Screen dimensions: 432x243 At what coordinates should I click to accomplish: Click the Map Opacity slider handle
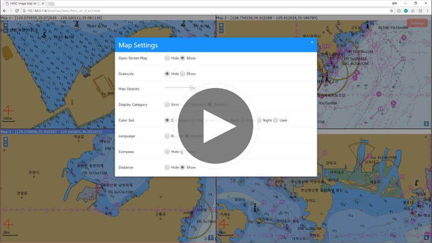191,87
